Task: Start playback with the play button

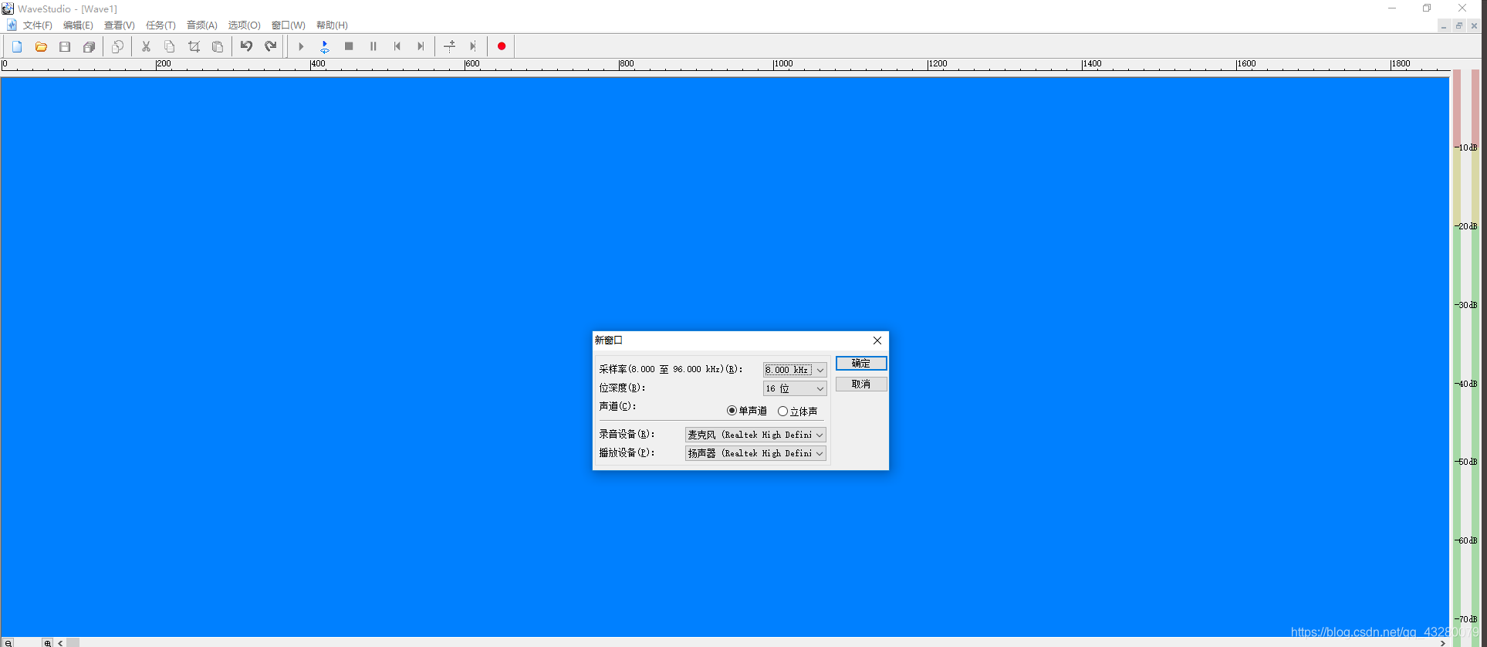Action: [x=301, y=46]
